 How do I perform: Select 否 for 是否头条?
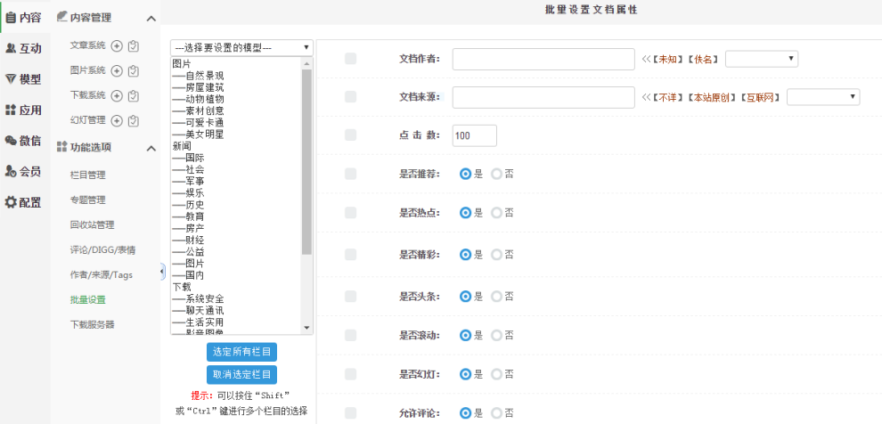497,296
